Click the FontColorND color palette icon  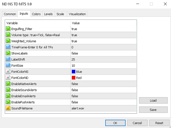coord(8,78)
